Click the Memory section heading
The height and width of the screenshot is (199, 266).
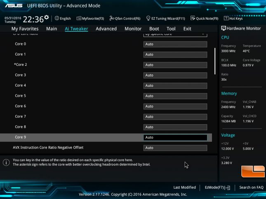(229, 93)
